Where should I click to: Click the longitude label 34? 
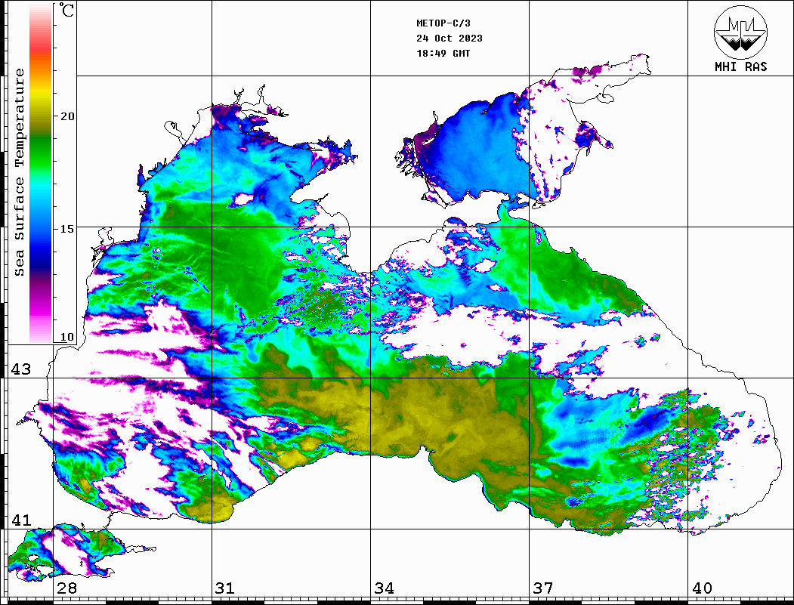385,588
